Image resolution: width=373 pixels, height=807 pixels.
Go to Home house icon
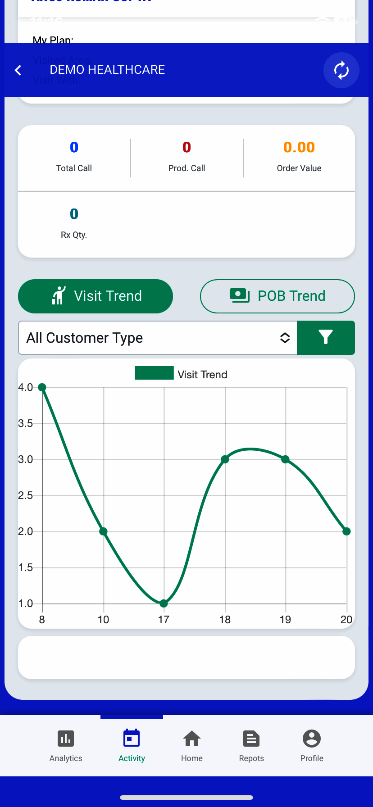tap(192, 739)
